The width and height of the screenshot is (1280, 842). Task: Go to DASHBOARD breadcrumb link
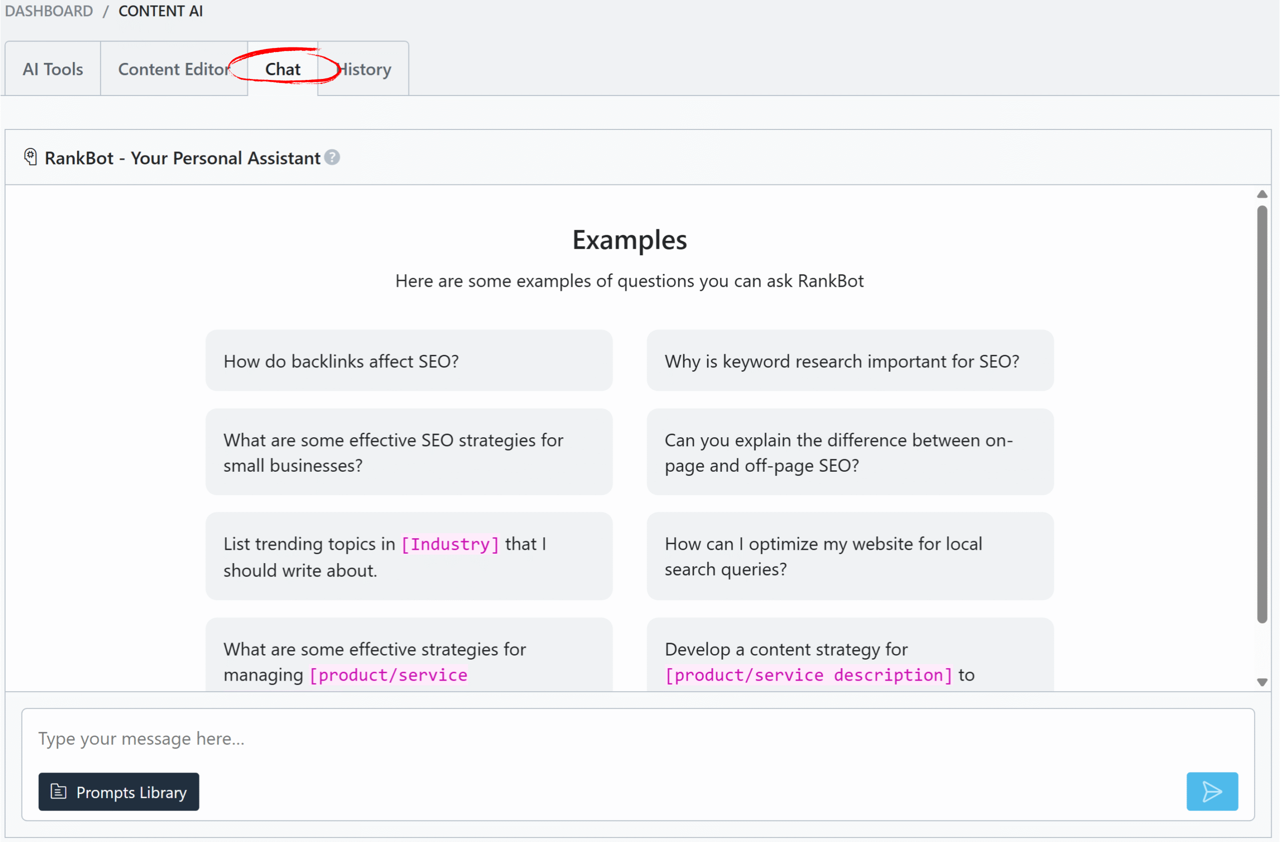click(49, 11)
